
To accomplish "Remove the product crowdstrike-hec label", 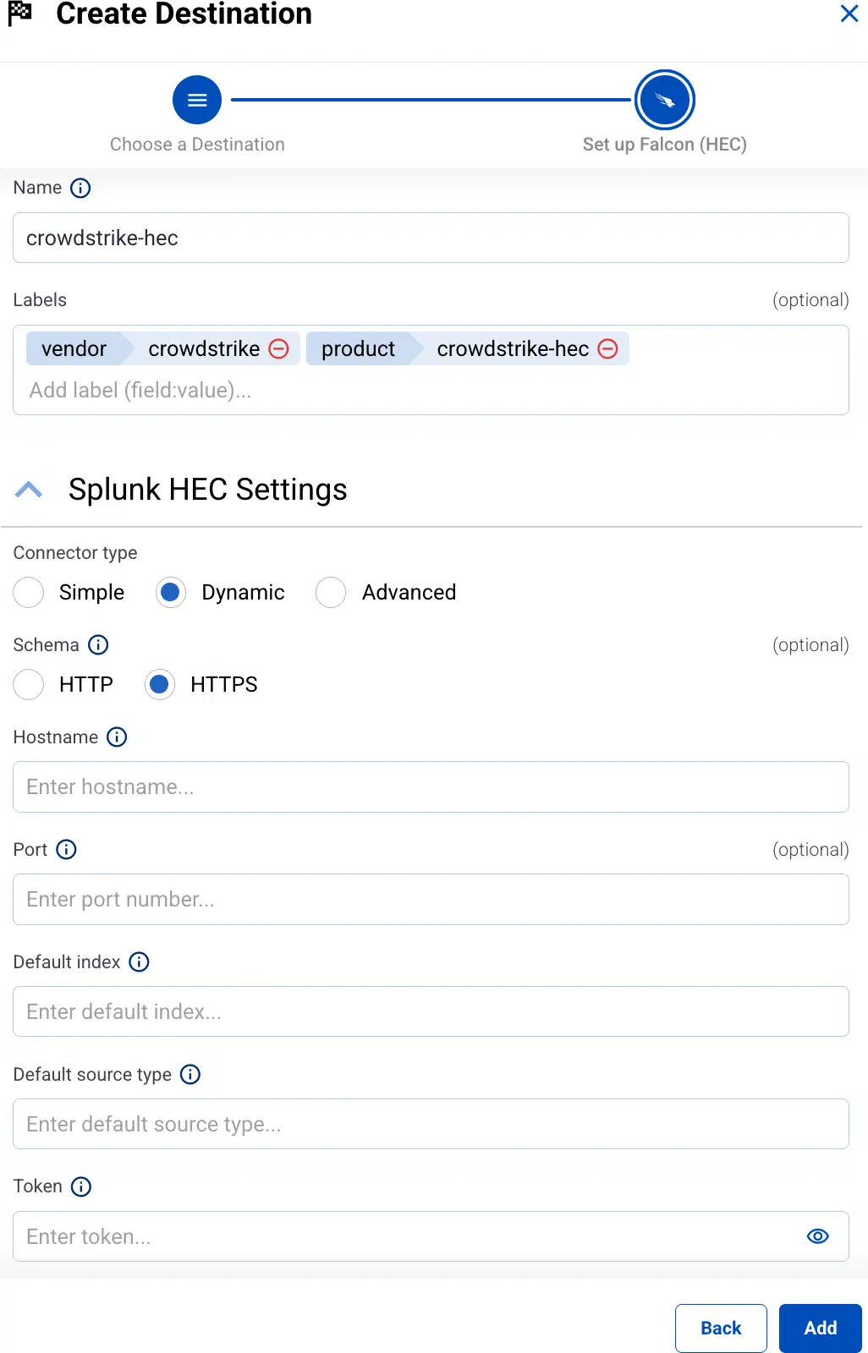I will pyautogui.click(x=608, y=348).
